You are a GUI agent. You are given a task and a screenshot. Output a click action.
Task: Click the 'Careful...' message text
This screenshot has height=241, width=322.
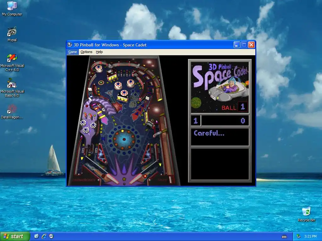point(209,133)
